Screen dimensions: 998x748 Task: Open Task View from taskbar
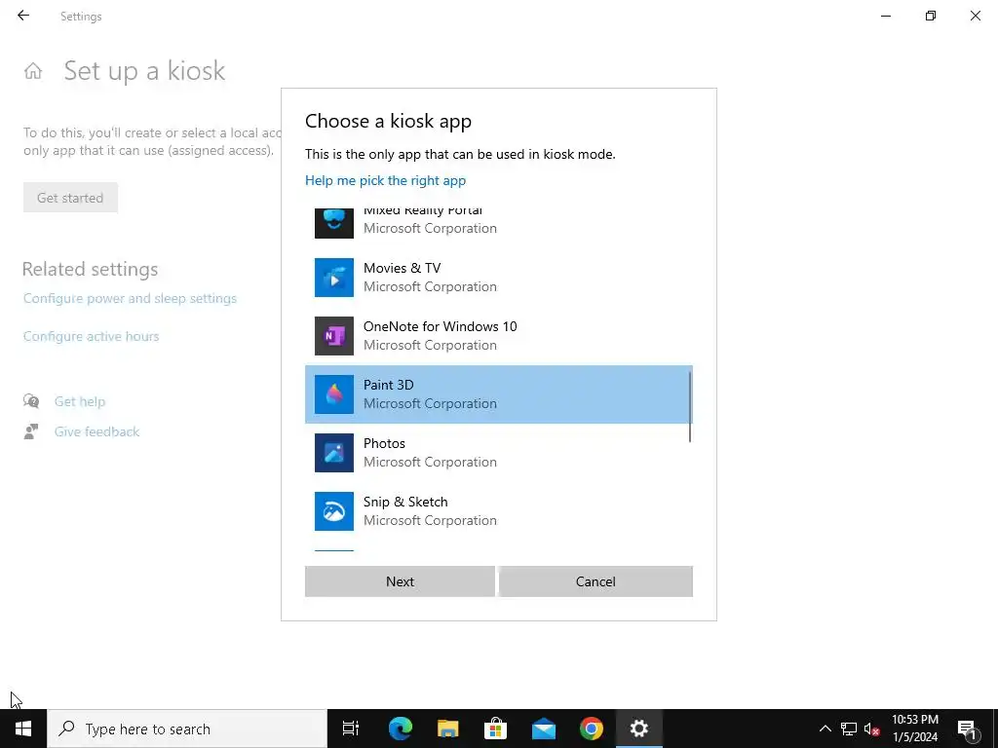(x=351, y=729)
